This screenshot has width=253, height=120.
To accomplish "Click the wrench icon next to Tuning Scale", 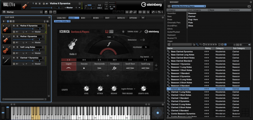I will point(140,31).
